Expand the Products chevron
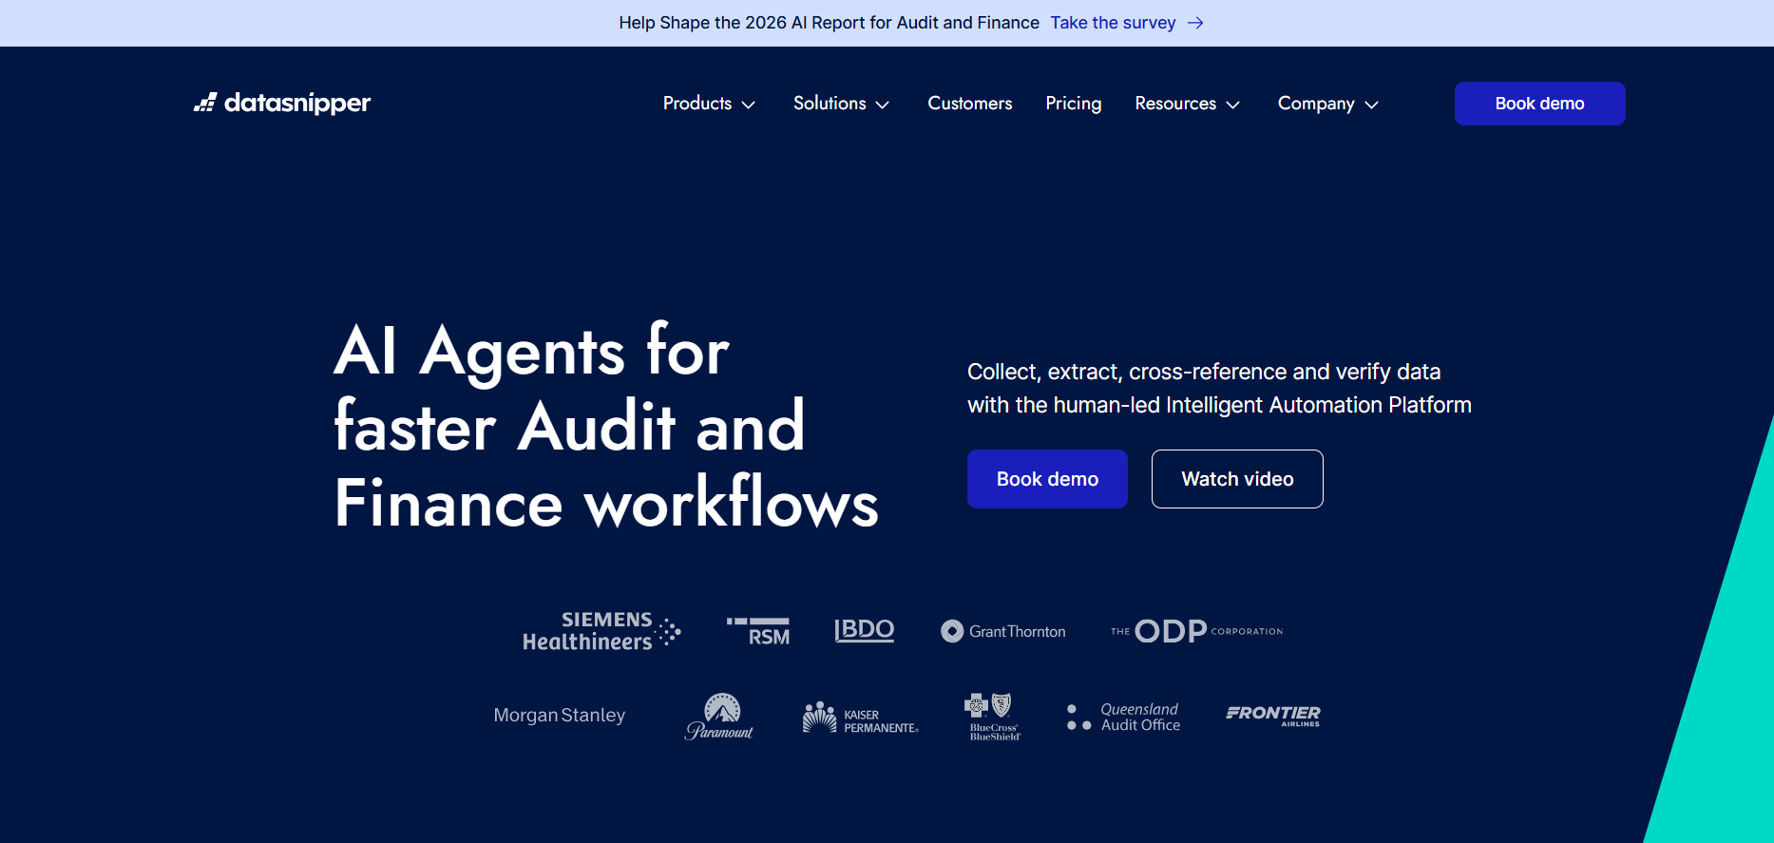Screen dimensions: 1774x843 [749, 105]
